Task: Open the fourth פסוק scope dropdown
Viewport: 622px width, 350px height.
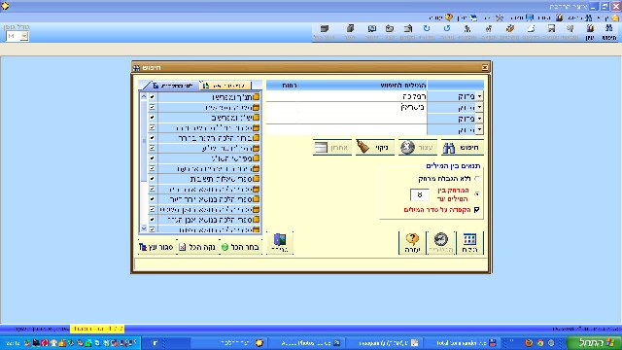Action: click(479, 129)
